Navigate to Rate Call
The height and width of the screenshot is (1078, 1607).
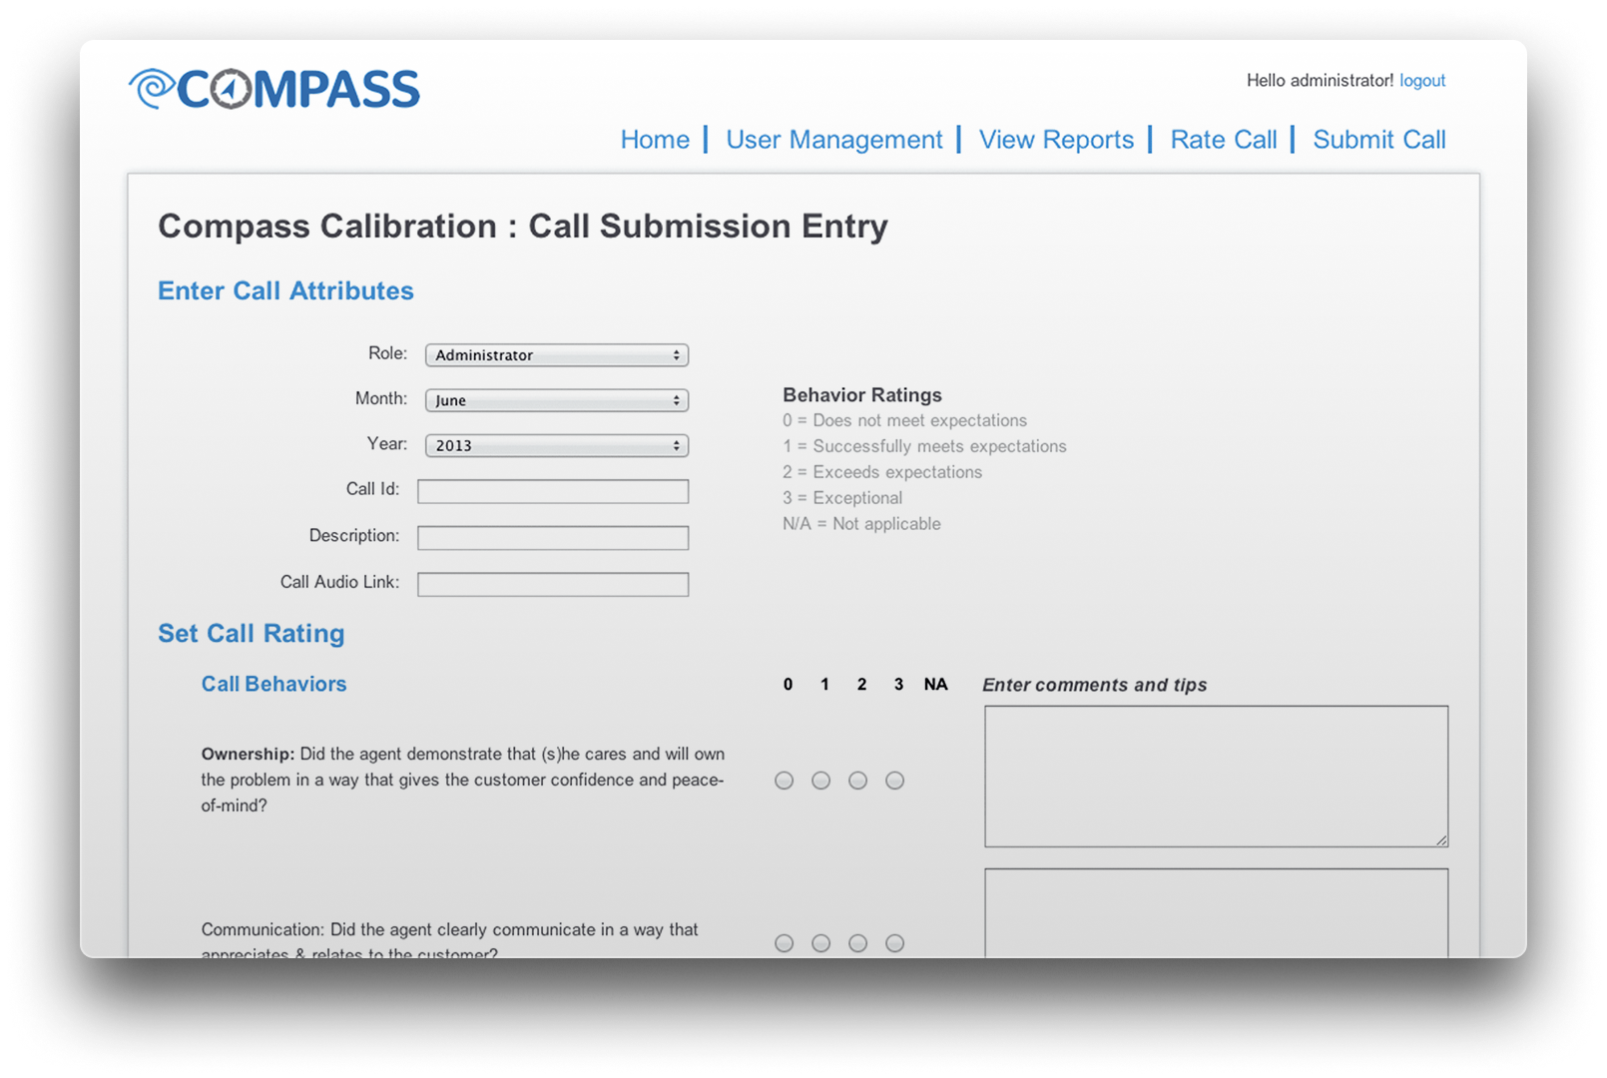(x=1223, y=140)
